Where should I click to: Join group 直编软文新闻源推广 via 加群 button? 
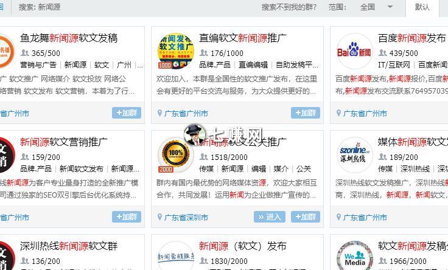click(306, 113)
